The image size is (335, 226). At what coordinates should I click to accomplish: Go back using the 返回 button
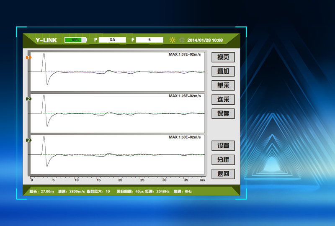pyautogui.click(x=223, y=174)
